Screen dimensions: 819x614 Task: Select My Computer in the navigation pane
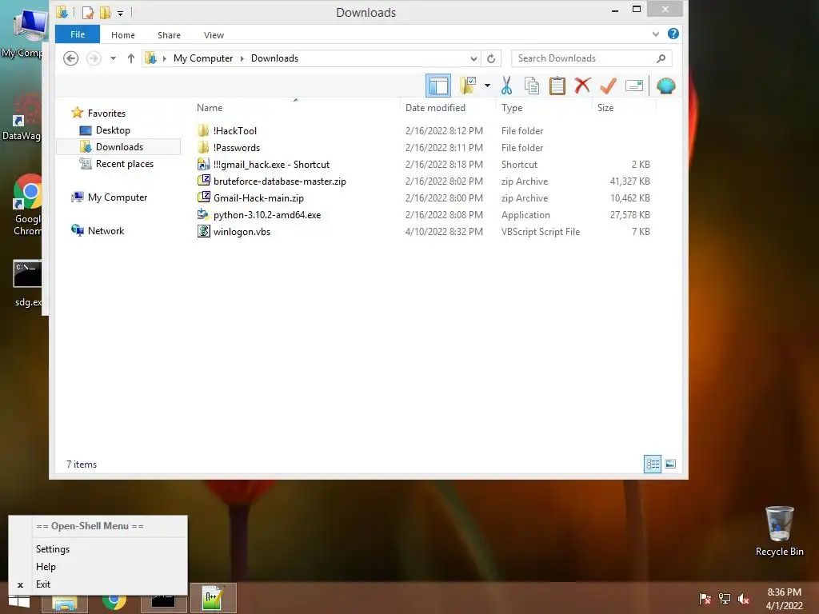coord(118,197)
